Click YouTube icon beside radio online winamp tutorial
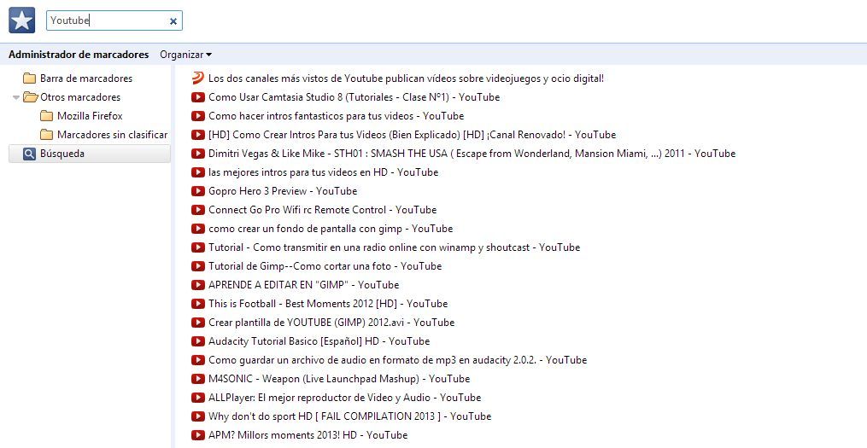Image resolution: width=867 pixels, height=448 pixels. coord(198,247)
